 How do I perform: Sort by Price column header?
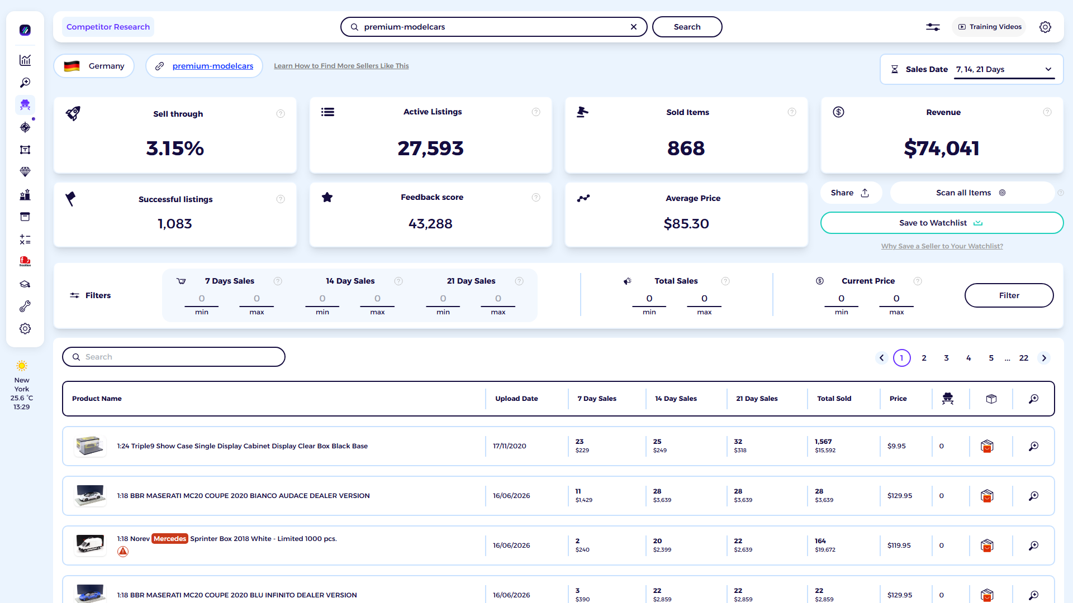tap(898, 399)
